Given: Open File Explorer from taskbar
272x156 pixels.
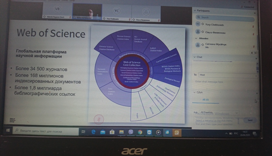Looking at the screenshot, I should point(121,132).
